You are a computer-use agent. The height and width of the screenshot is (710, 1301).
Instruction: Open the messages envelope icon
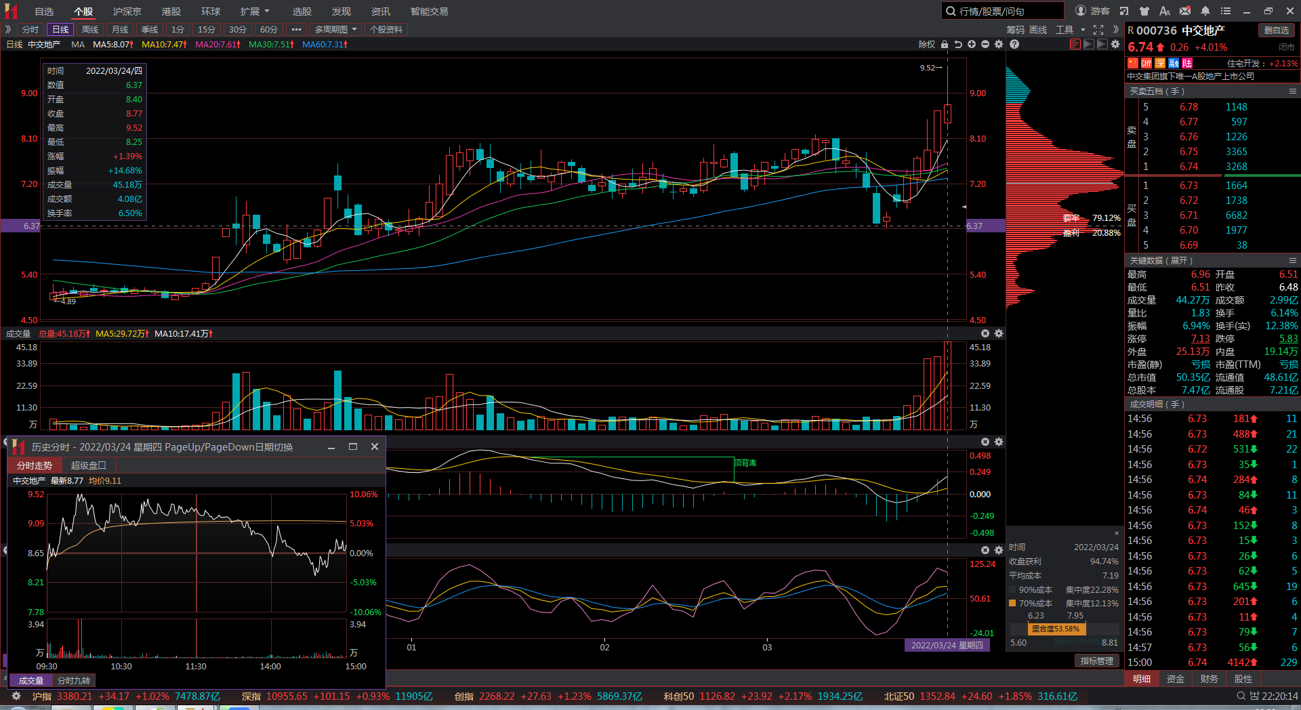coord(1185,11)
